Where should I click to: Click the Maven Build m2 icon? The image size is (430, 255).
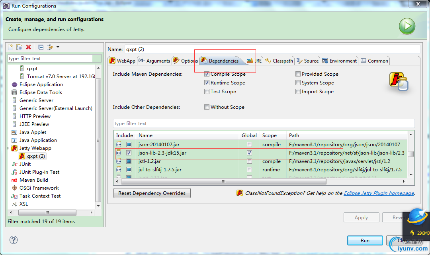pyautogui.click(x=14, y=180)
